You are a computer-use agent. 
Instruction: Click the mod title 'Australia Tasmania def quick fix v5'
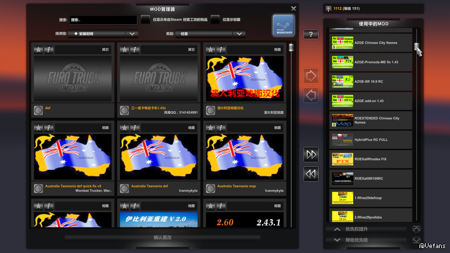(x=73, y=186)
